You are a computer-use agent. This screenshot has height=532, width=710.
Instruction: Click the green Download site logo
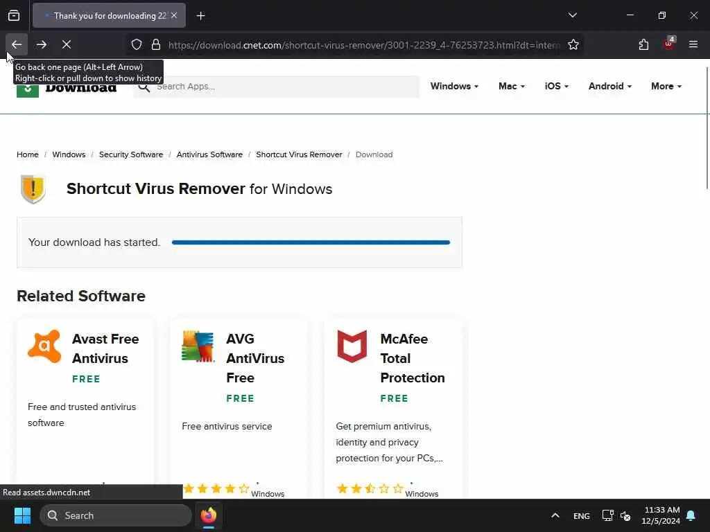(x=28, y=89)
